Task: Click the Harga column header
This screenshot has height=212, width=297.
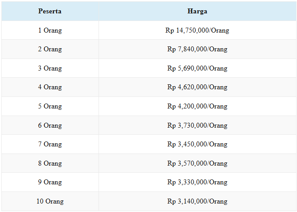Action: click(x=197, y=11)
